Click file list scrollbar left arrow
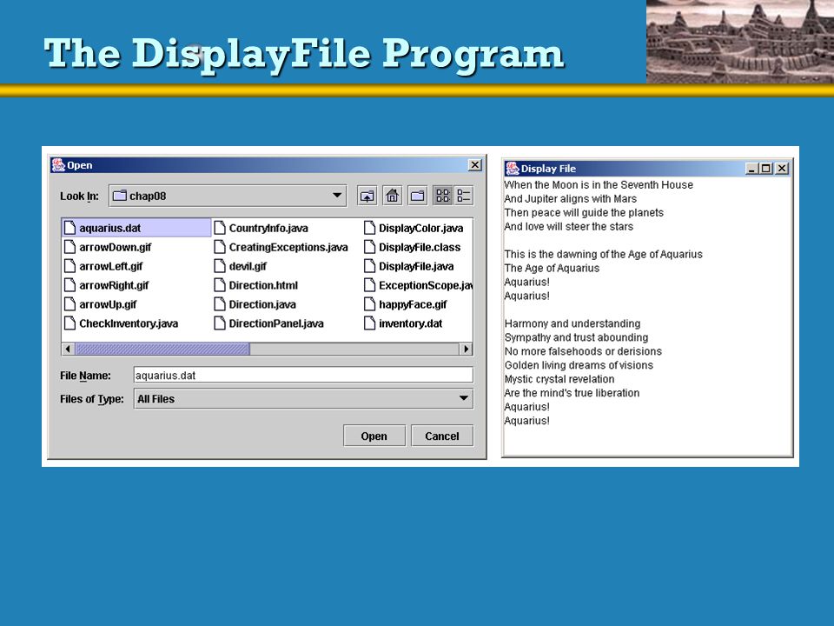 tap(68, 350)
